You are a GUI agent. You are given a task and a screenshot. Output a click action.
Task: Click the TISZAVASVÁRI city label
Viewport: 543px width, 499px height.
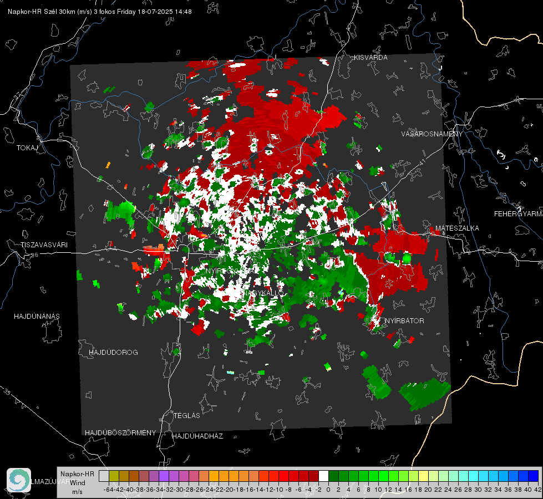point(44,245)
